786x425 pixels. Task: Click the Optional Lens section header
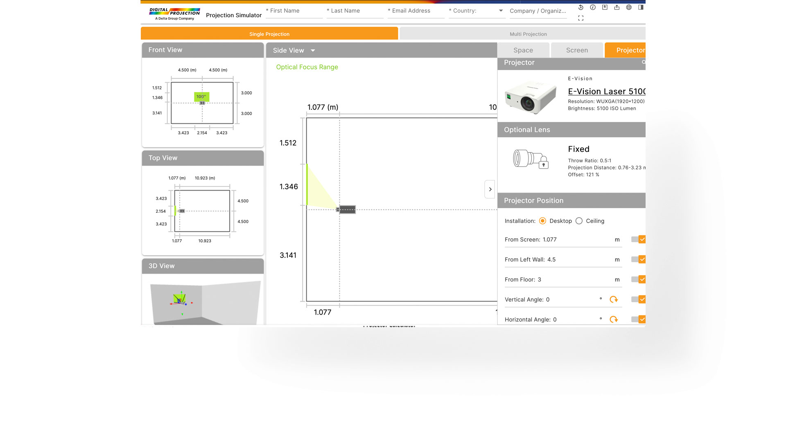tap(571, 130)
